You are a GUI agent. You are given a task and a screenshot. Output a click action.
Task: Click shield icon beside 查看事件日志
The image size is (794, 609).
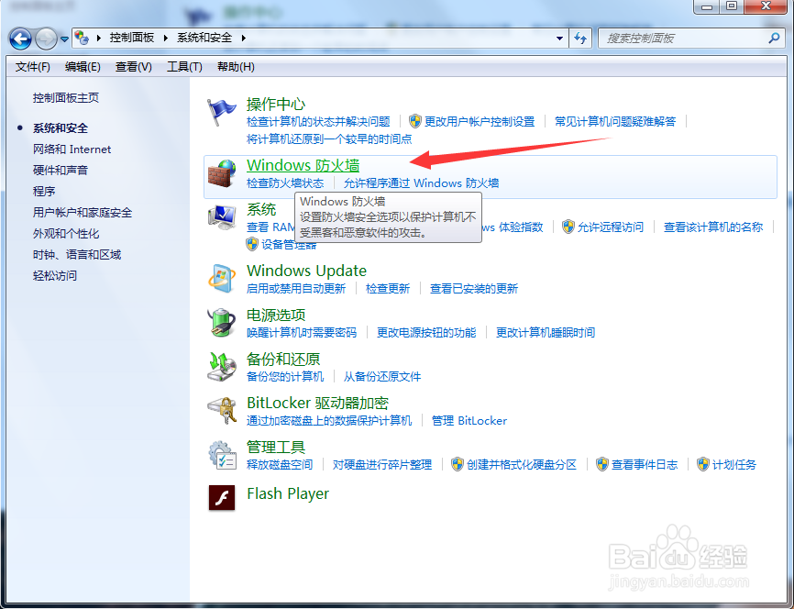pos(602,464)
